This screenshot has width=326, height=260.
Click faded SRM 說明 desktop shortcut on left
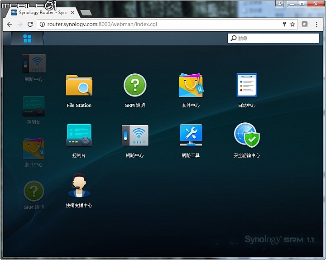(34, 191)
